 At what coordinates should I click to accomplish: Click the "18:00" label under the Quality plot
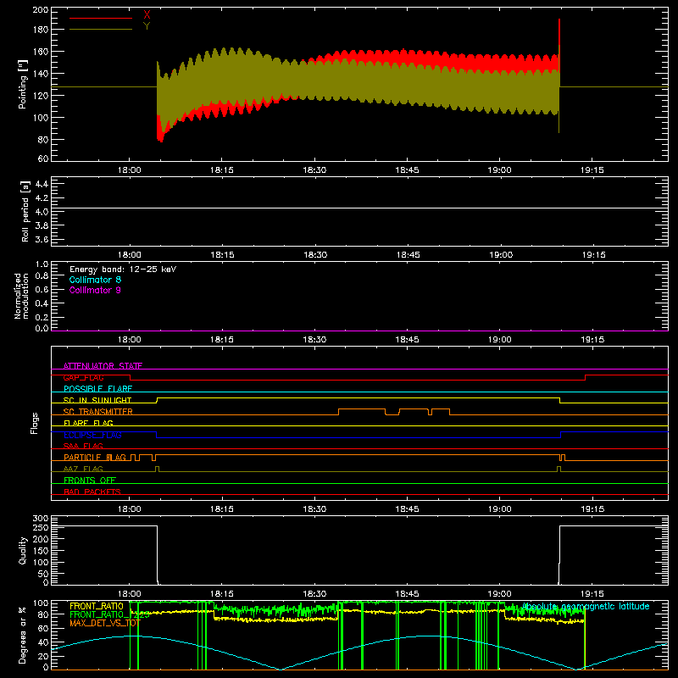coord(130,594)
